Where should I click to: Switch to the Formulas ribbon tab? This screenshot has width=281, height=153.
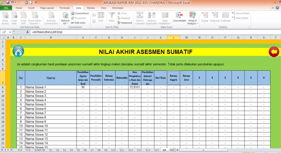pyautogui.click(x=64, y=7)
